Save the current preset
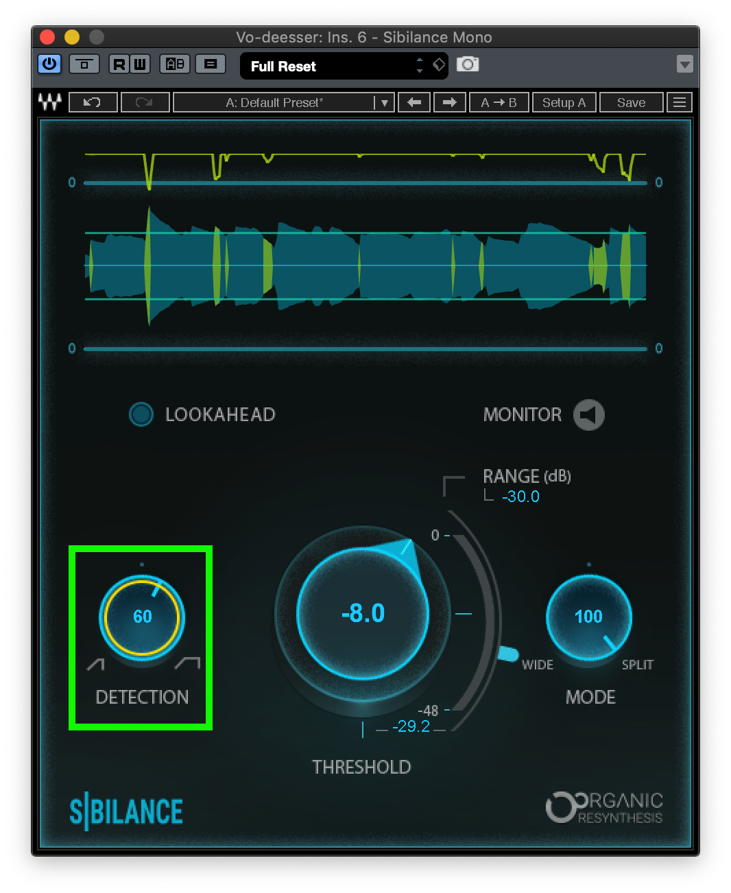 point(631,102)
